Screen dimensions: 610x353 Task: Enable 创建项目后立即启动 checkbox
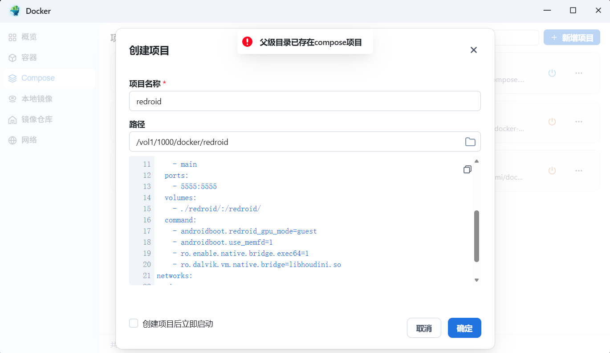(x=134, y=323)
